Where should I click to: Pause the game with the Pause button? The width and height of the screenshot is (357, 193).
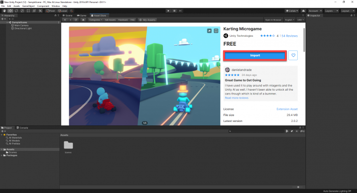pyautogui.click(x=174, y=11)
